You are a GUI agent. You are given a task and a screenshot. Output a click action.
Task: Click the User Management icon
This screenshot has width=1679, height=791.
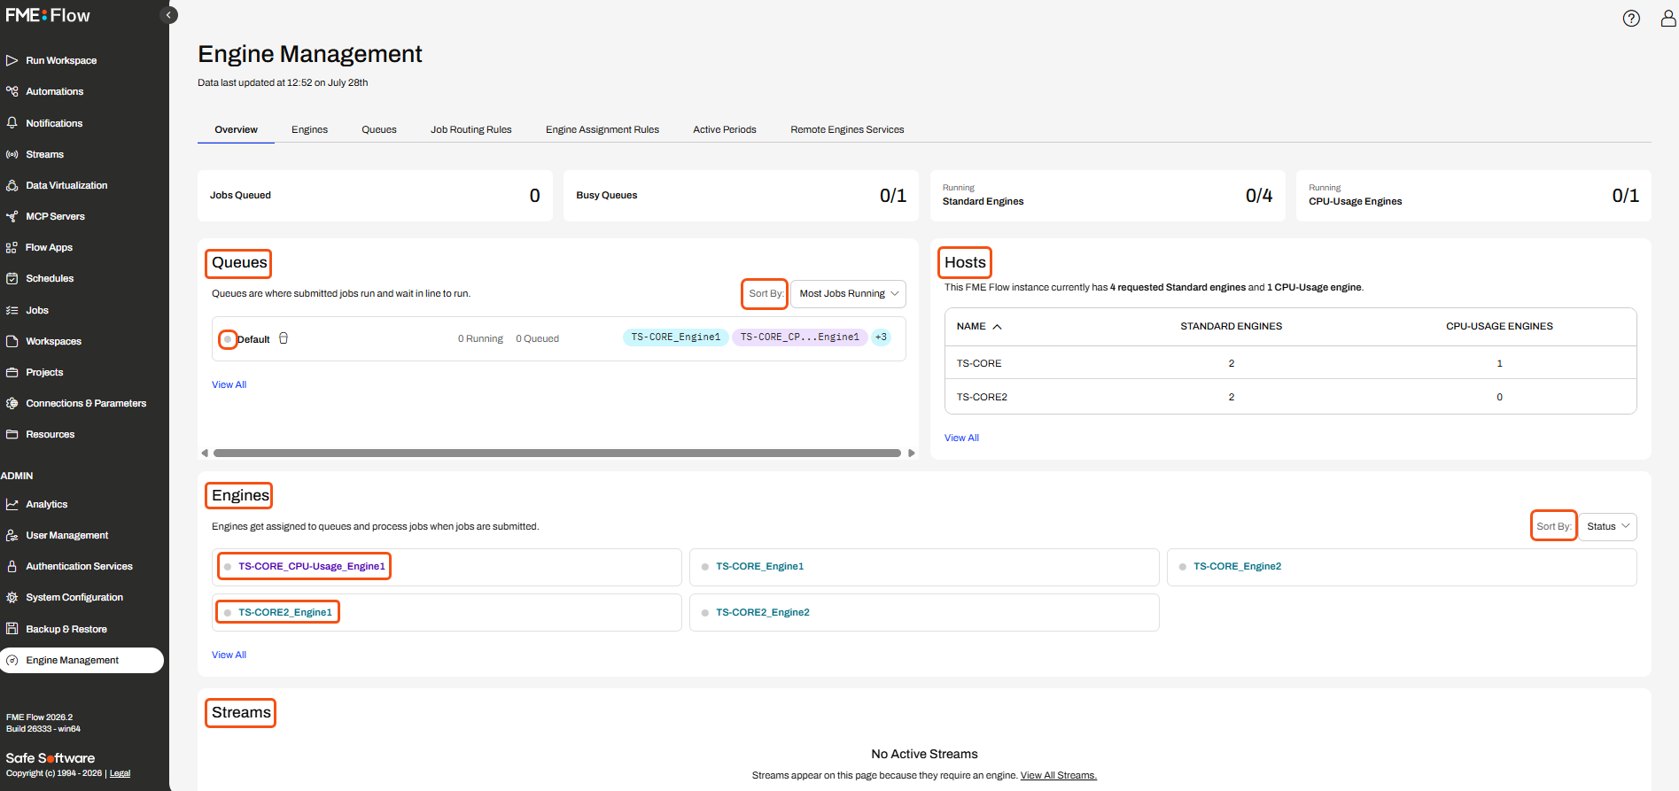click(x=12, y=535)
